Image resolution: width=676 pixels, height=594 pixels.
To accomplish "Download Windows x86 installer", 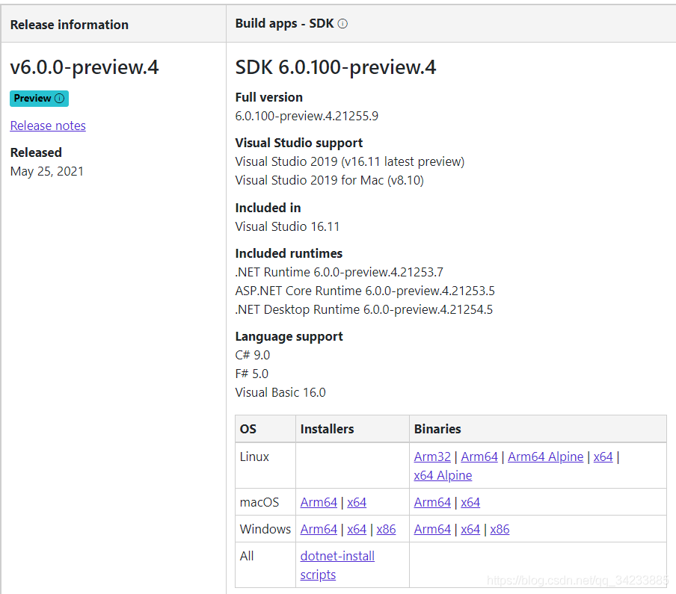I will [x=386, y=529].
